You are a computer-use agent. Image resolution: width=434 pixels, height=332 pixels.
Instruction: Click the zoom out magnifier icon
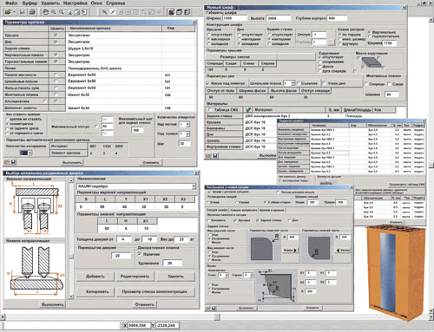pyautogui.click(x=62, y=12)
